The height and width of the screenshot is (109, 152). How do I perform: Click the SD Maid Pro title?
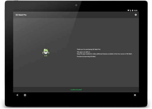point(21,15)
